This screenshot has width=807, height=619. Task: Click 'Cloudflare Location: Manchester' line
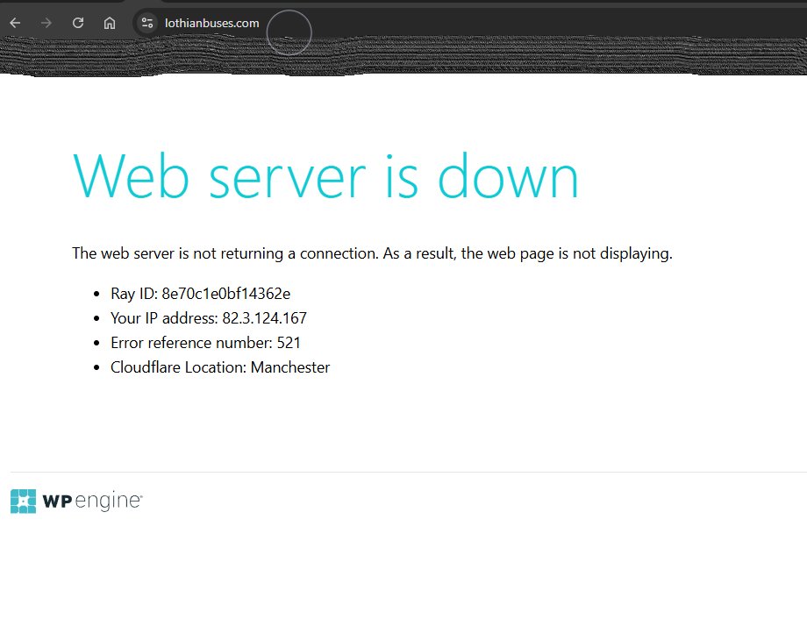coord(220,367)
